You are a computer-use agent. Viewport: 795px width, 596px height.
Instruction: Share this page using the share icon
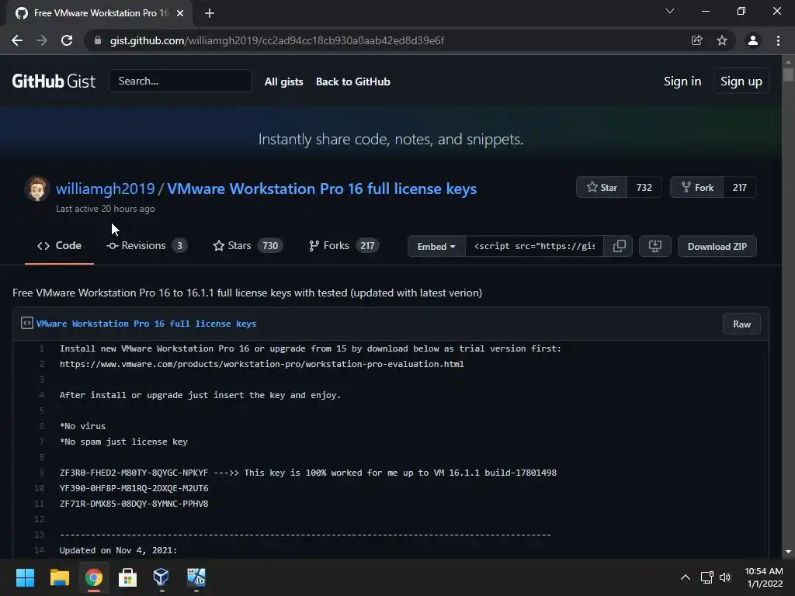click(697, 40)
